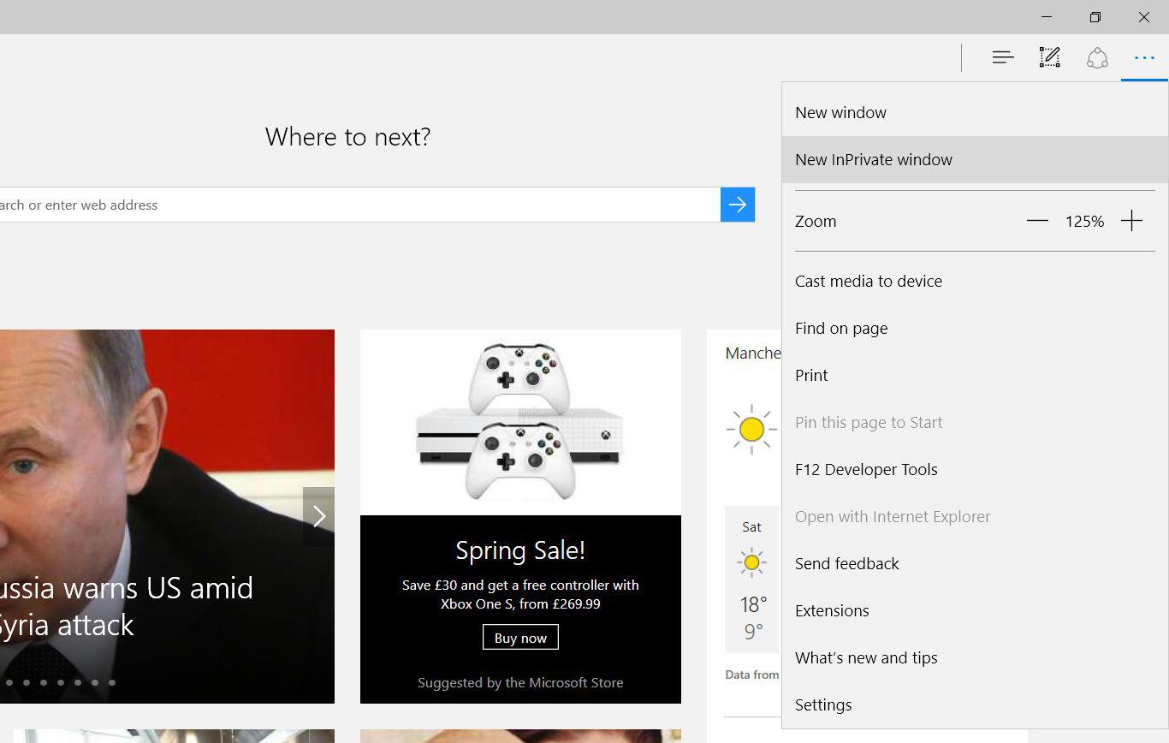Viewport: 1169px width, 743px height.
Task: Open What's new and tips
Action: pyautogui.click(x=975, y=657)
